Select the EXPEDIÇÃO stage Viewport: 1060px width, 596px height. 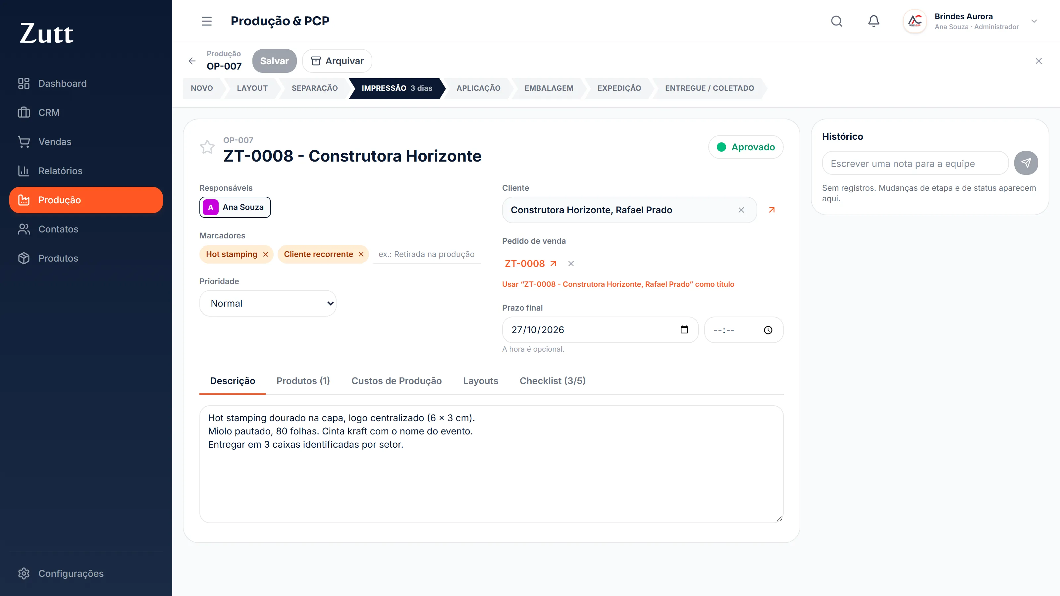click(619, 88)
